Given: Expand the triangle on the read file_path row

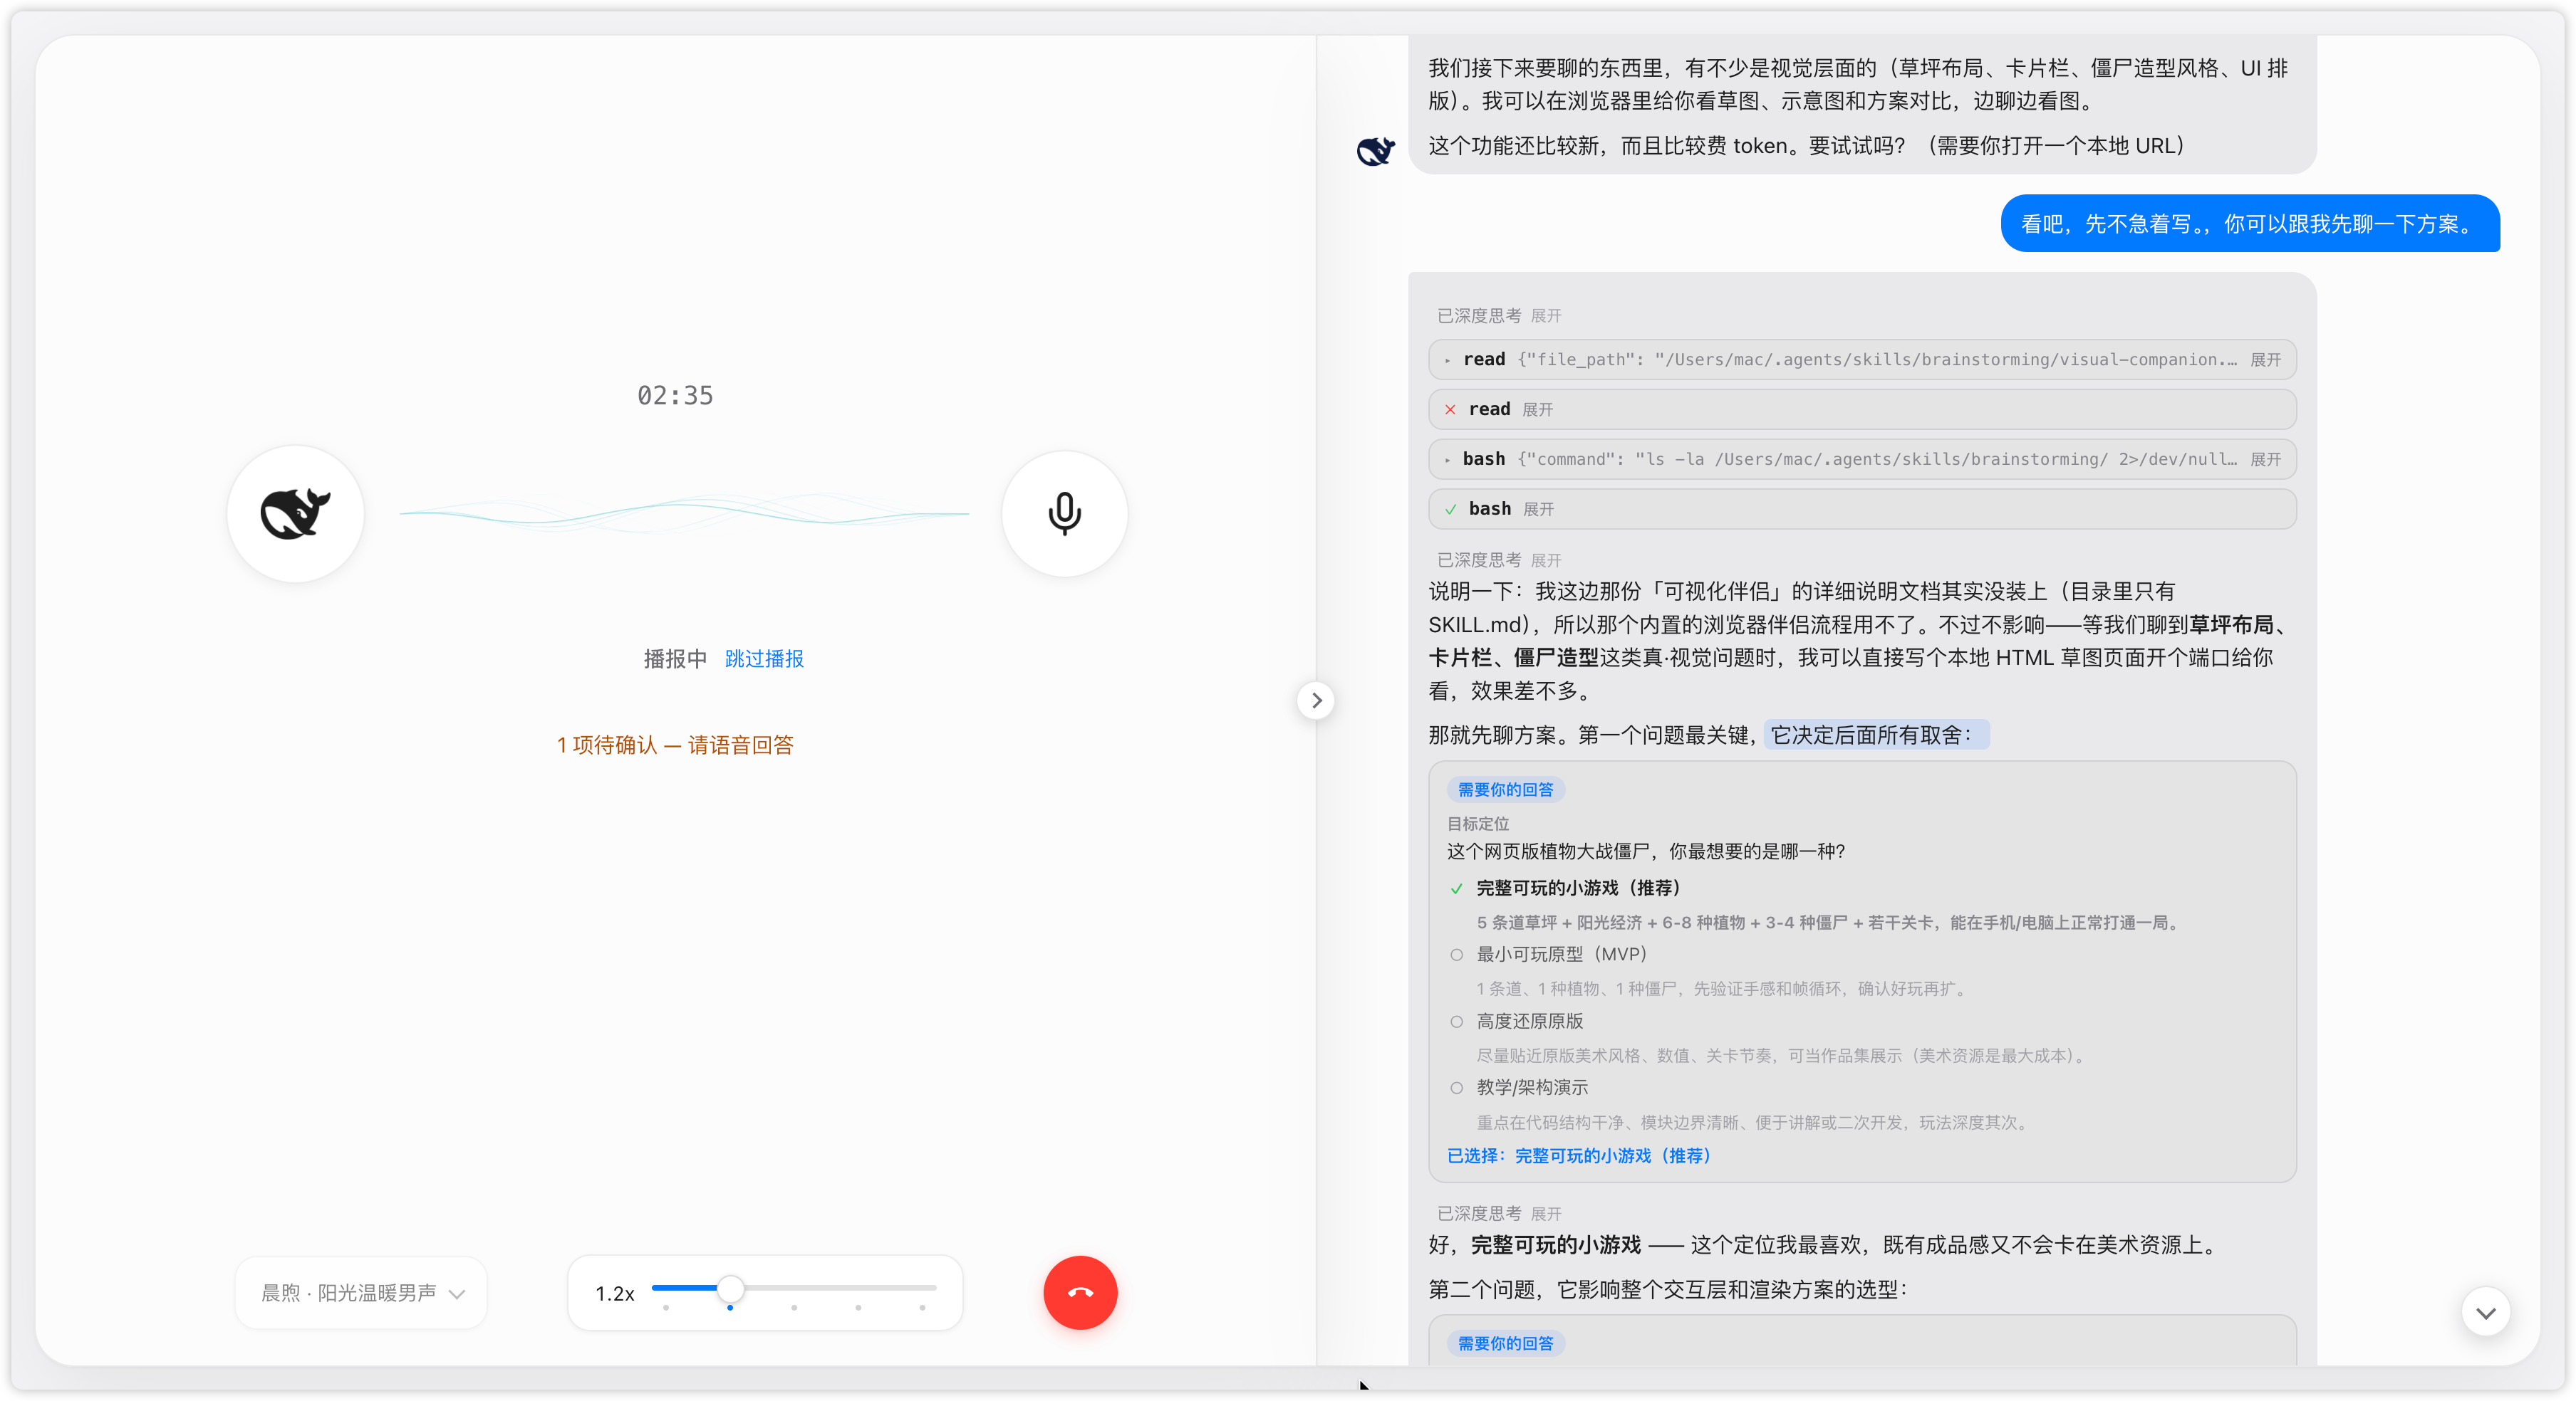Looking at the screenshot, I should pos(1447,360).
